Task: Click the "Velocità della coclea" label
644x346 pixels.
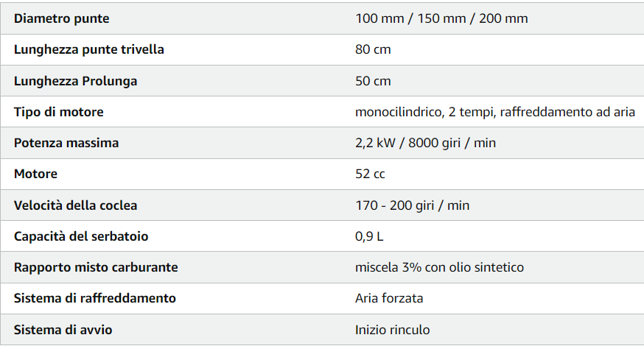Action: [76, 205]
